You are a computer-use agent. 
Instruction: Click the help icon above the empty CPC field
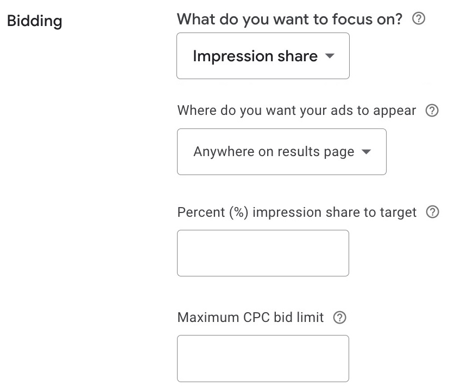[340, 317]
